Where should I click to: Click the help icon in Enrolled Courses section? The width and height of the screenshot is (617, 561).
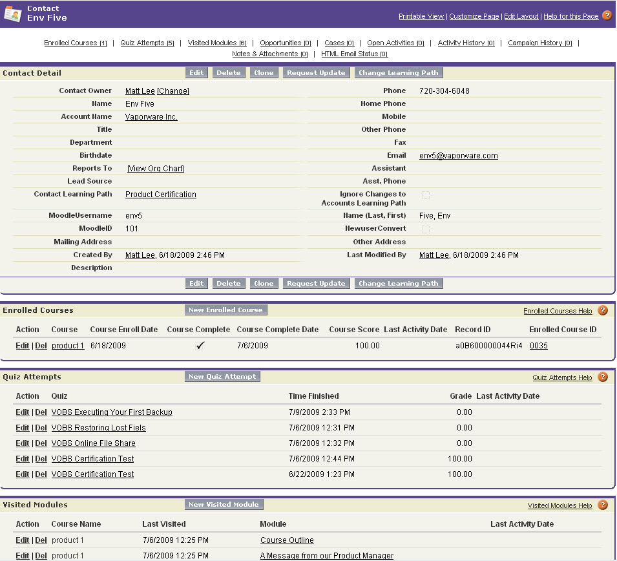click(x=603, y=310)
